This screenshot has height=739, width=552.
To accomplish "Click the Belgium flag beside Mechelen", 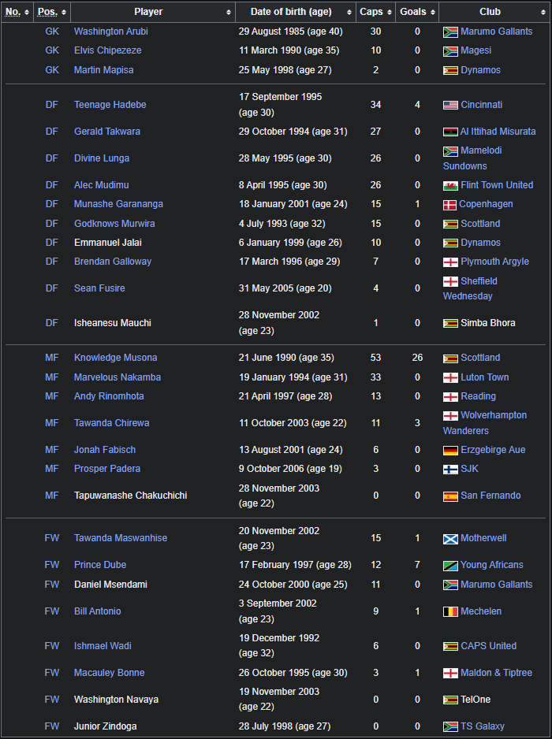I will (450, 612).
